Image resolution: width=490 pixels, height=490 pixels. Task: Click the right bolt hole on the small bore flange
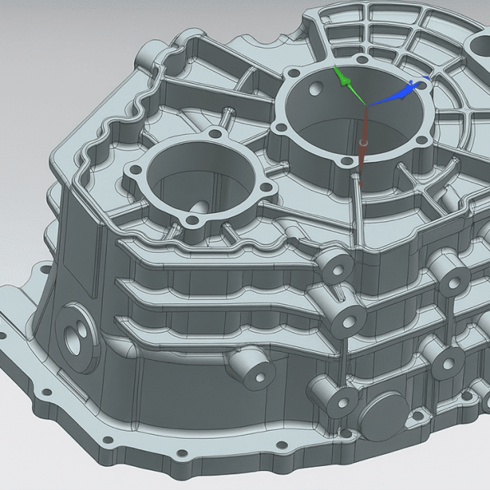[x=266, y=187]
